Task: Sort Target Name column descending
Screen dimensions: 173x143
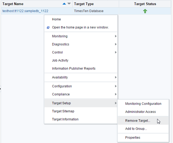Action: [69, 4]
